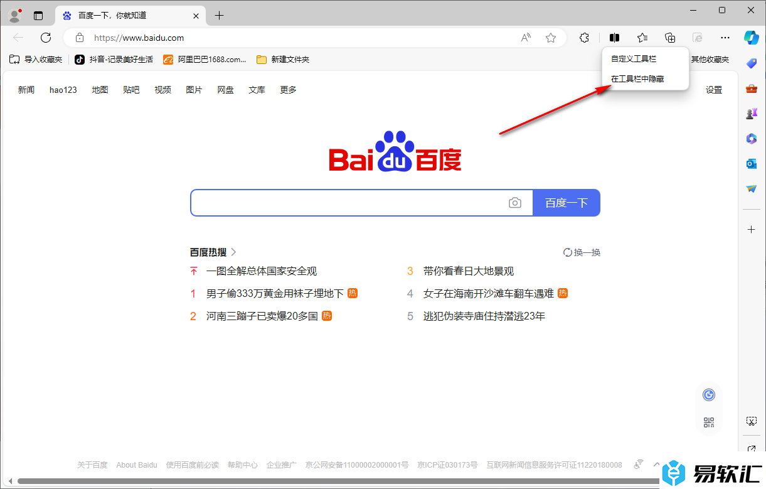Add page to favorites star

tap(551, 38)
